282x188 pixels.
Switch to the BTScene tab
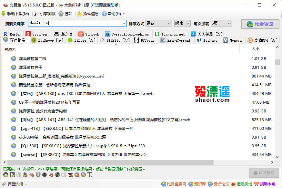point(145,40)
